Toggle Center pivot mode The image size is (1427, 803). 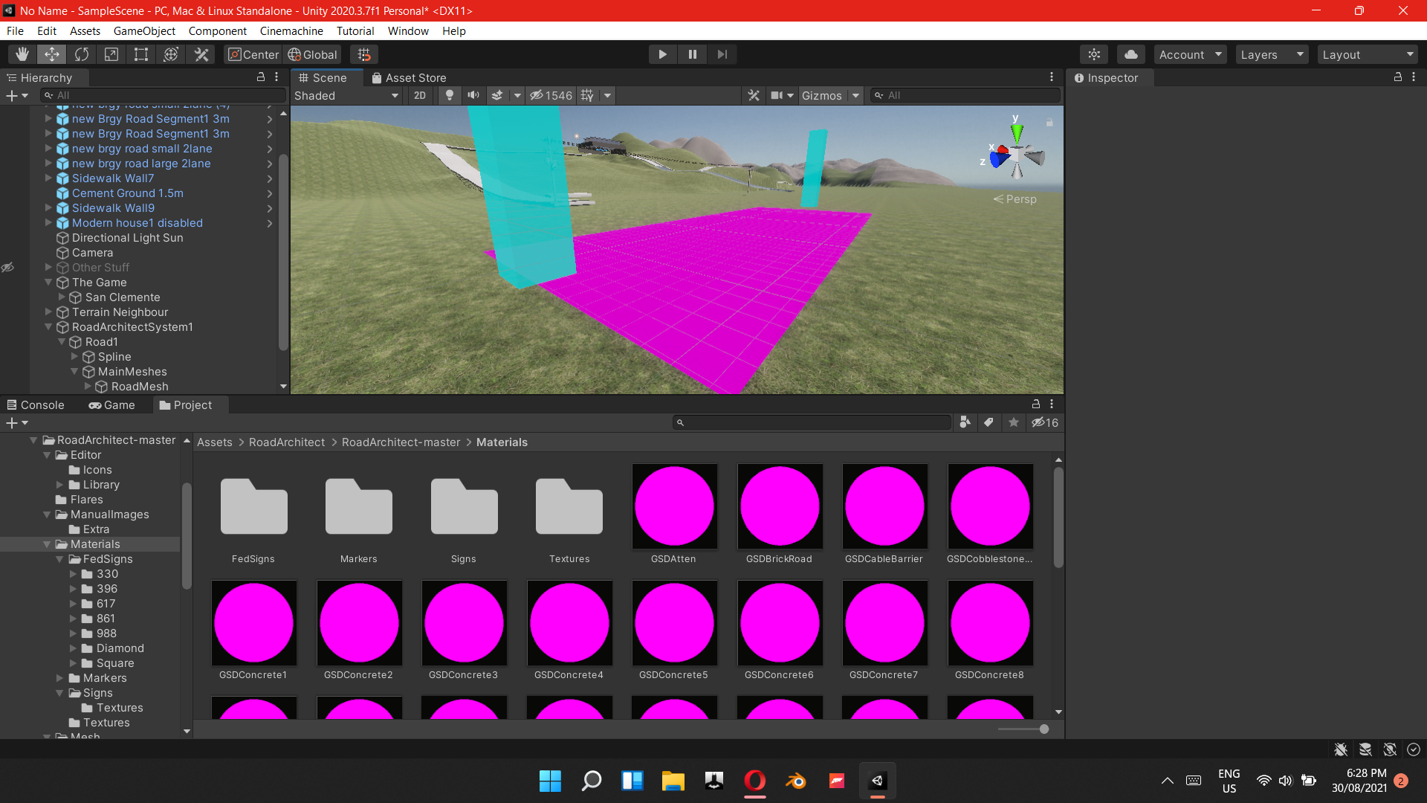253,54
